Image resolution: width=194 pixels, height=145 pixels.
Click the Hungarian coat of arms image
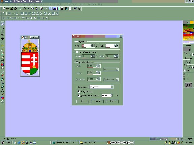click(x=30, y=58)
